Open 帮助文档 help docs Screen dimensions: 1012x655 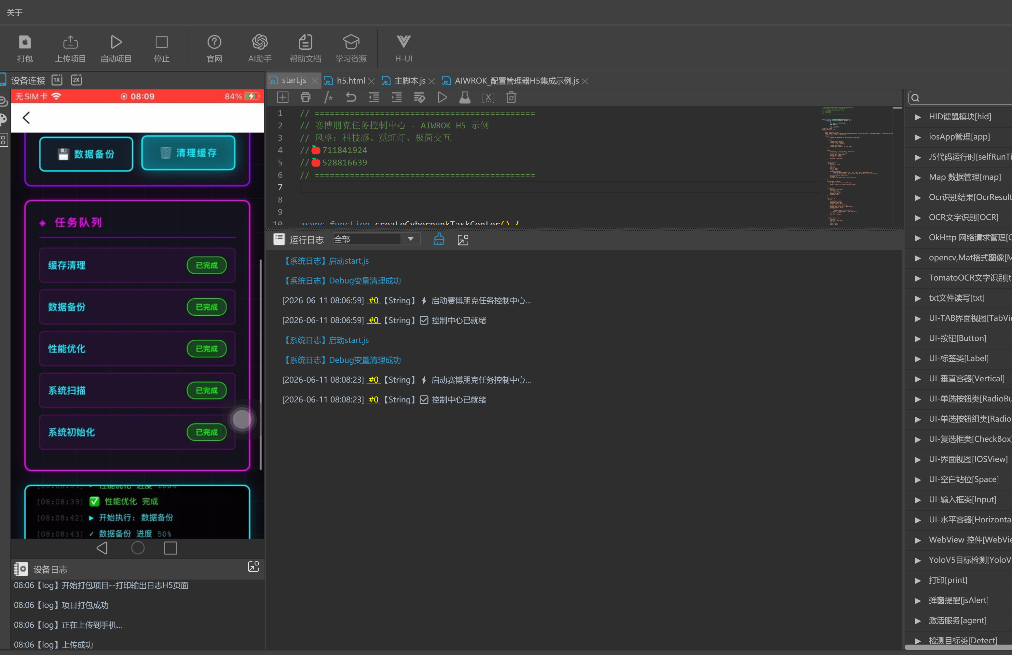point(305,42)
